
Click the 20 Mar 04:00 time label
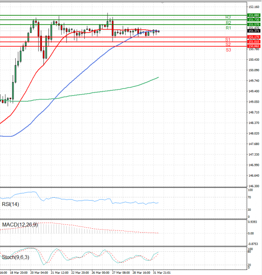[x=39, y=272]
